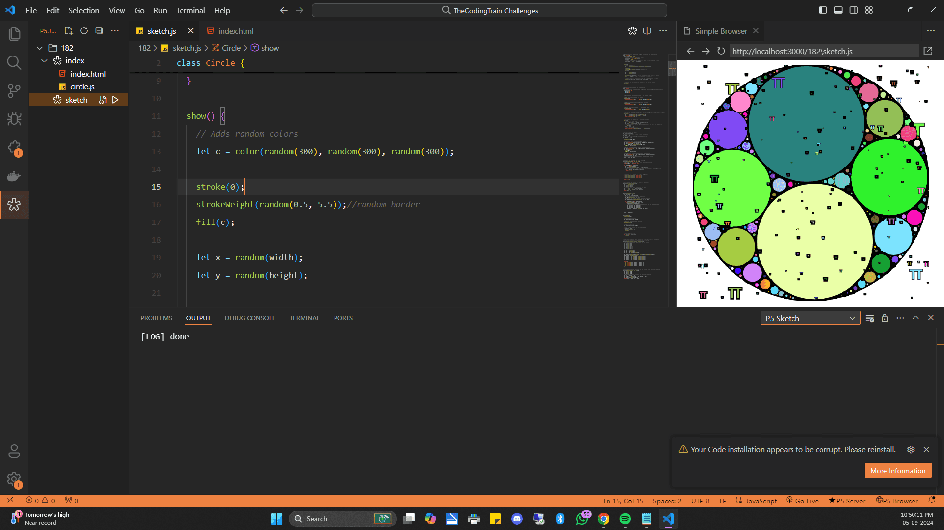Open the Run and Debug panel
Viewport: 944px width, 530px height.
tap(14, 119)
